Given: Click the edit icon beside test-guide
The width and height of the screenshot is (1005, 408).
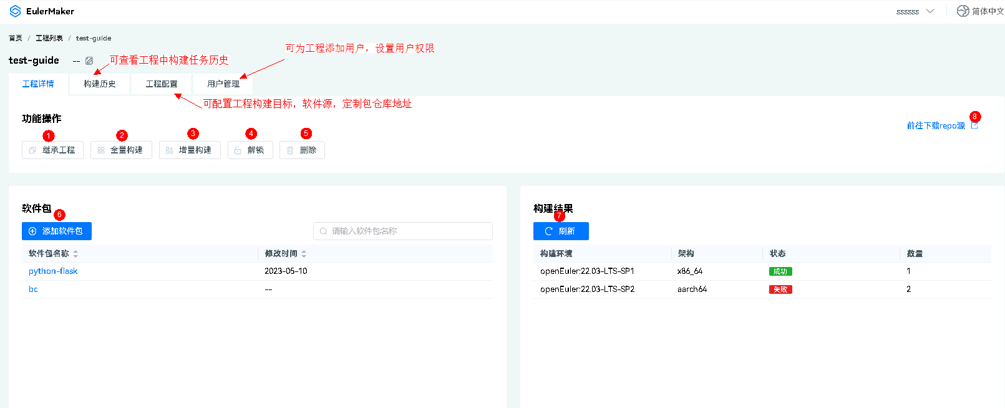Looking at the screenshot, I should [89, 61].
